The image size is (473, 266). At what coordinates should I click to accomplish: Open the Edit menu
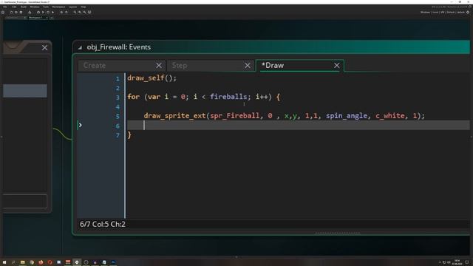[14, 7]
